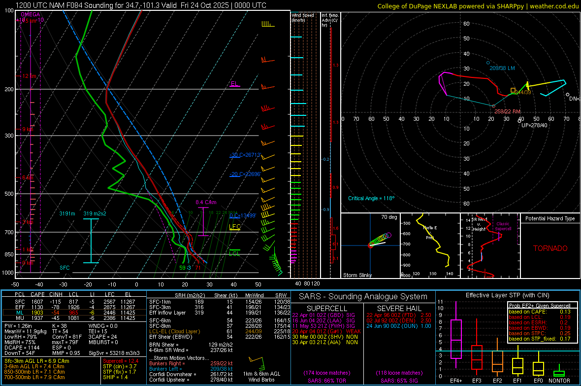Viewport: 581px width, 386px height.
Task: Click the cyan 'Bunkers Left = 209/38 kt' line
Action: [x=191, y=369]
